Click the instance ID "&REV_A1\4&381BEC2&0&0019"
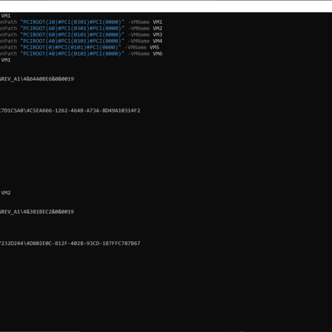This screenshot has height=332, width=332. 37,212
